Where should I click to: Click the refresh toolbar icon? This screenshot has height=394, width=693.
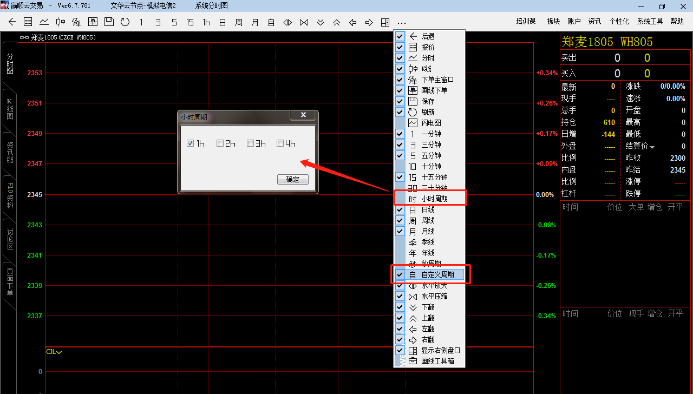(125, 22)
